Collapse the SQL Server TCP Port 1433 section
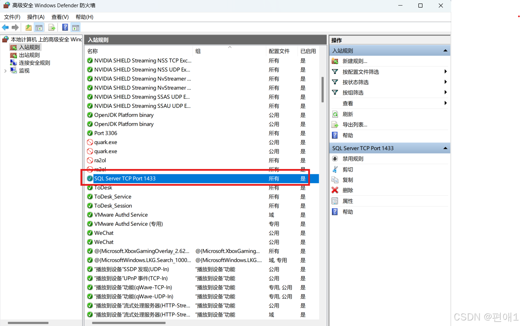 (x=445, y=148)
